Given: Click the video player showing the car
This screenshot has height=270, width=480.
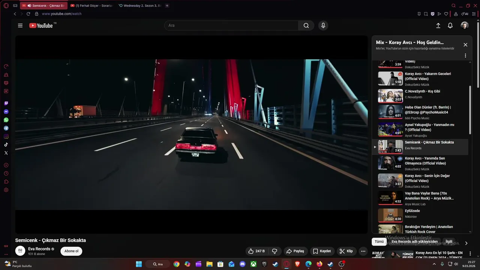Looking at the screenshot, I should pyautogui.click(x=191, y=134).
